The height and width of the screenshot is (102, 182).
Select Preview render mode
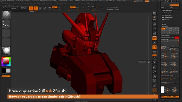[174, 5]
